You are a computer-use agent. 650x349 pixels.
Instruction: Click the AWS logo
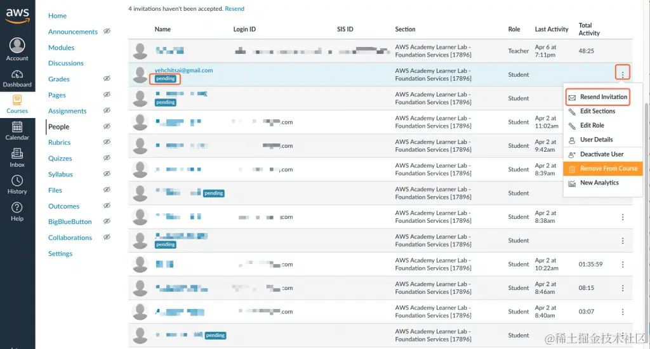17,16
